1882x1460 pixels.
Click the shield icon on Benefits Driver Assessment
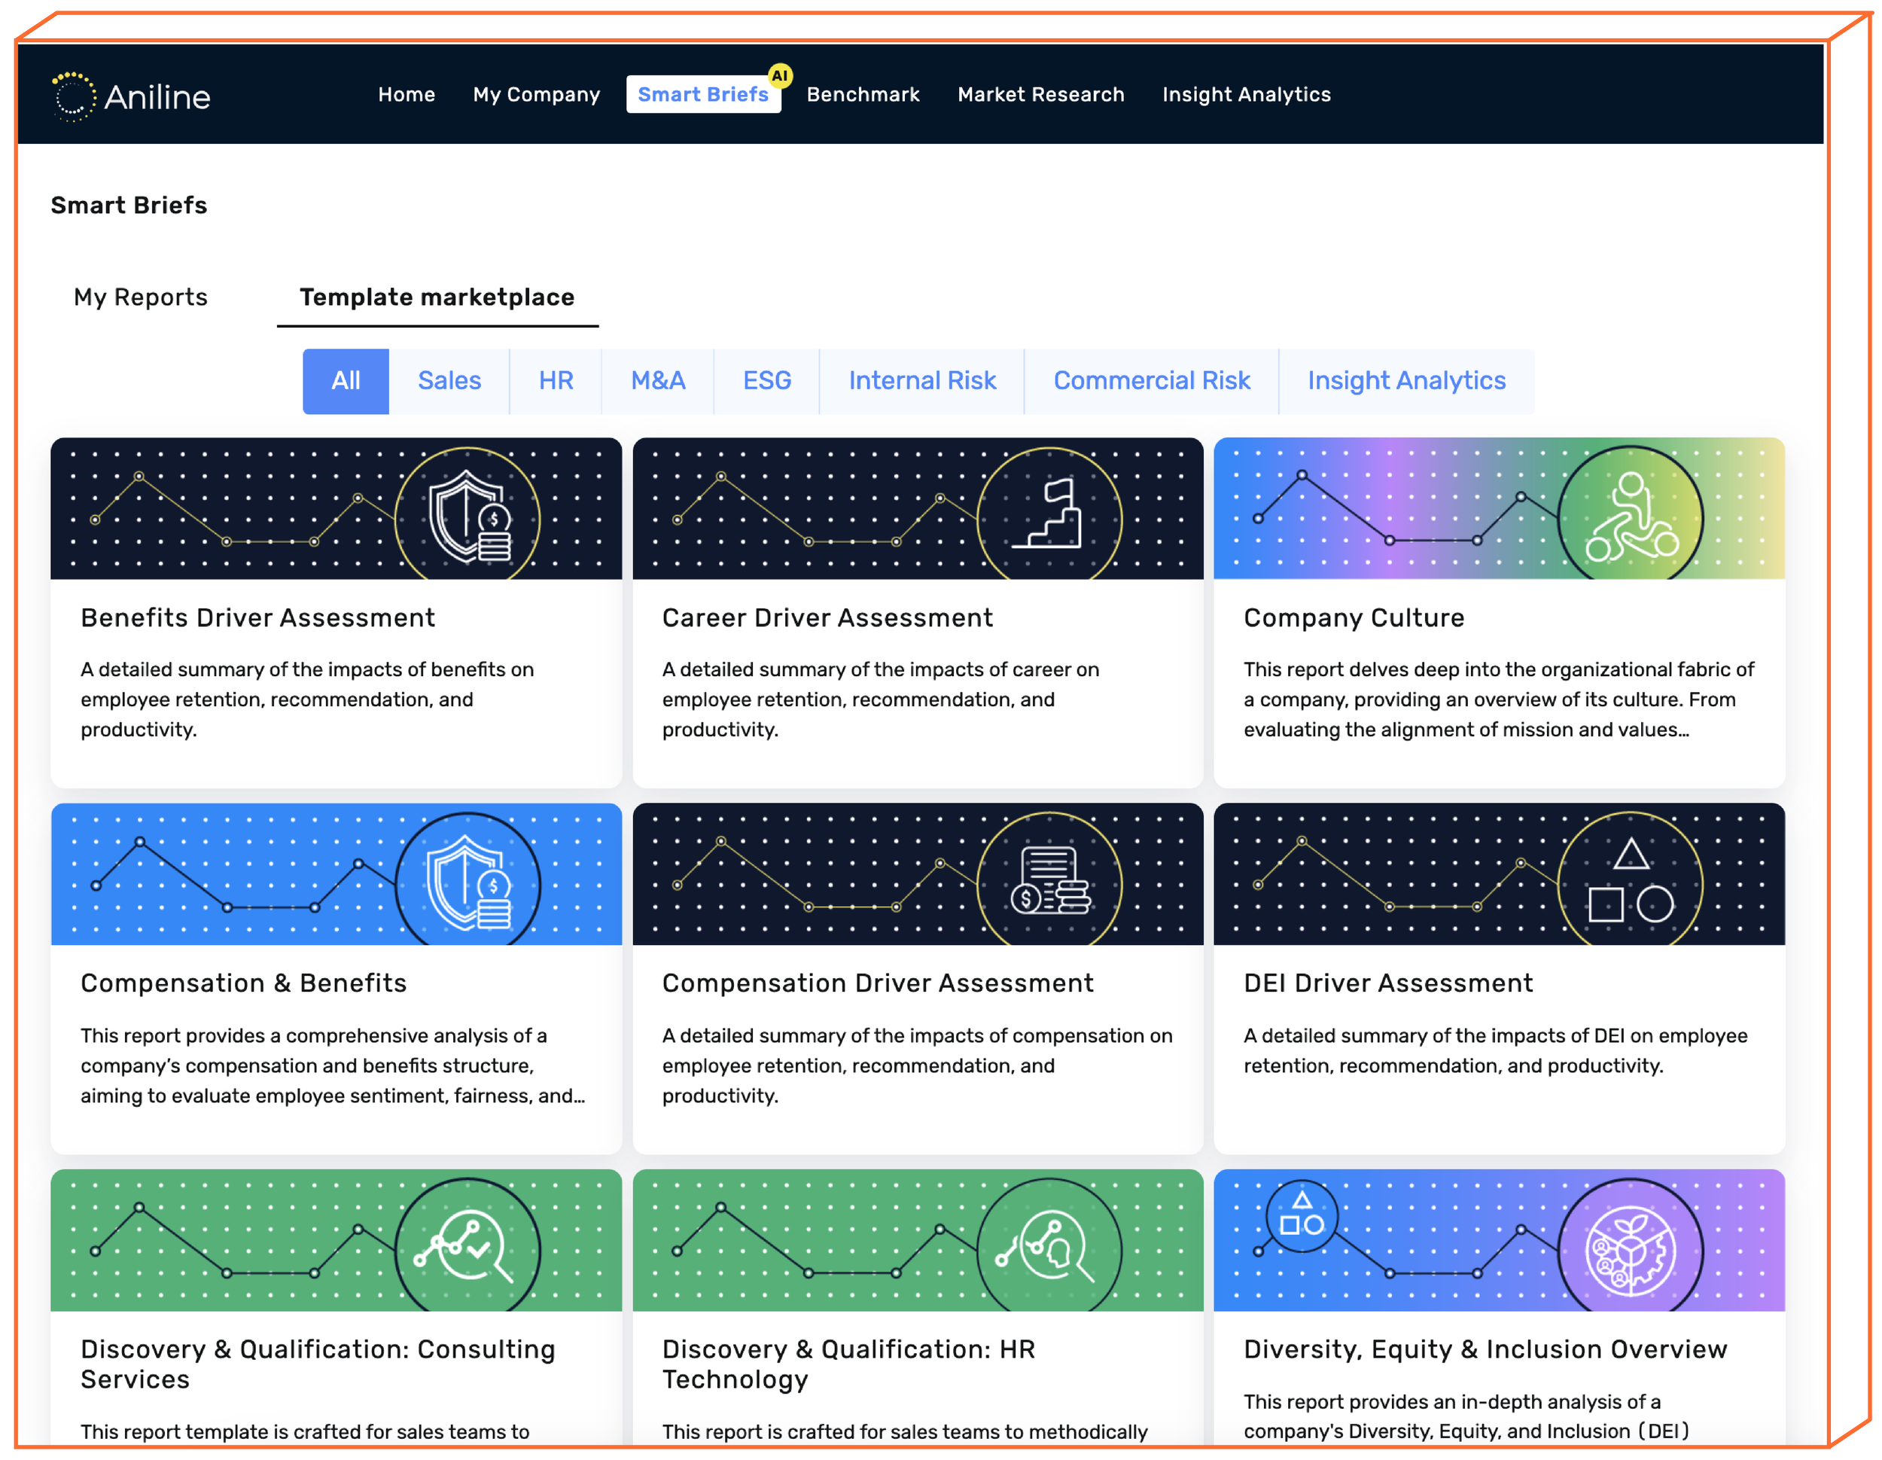(468, 517)
